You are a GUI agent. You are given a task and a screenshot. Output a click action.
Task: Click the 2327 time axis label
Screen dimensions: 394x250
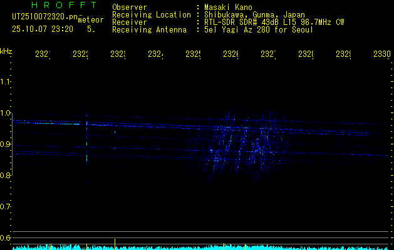268,54
